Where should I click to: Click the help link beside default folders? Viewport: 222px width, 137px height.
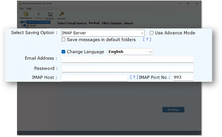click(x=147, y=39)
